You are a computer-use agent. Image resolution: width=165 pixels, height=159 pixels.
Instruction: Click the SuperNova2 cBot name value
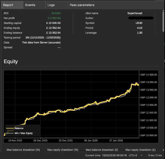[x=135, y=13]
